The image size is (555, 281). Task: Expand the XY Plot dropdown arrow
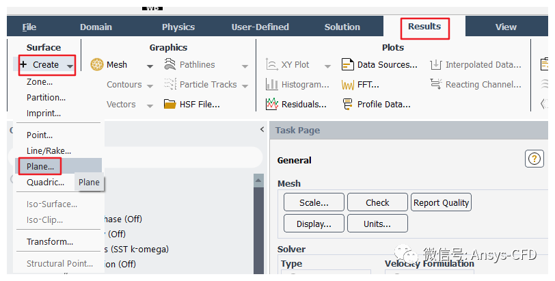[327, 66]
